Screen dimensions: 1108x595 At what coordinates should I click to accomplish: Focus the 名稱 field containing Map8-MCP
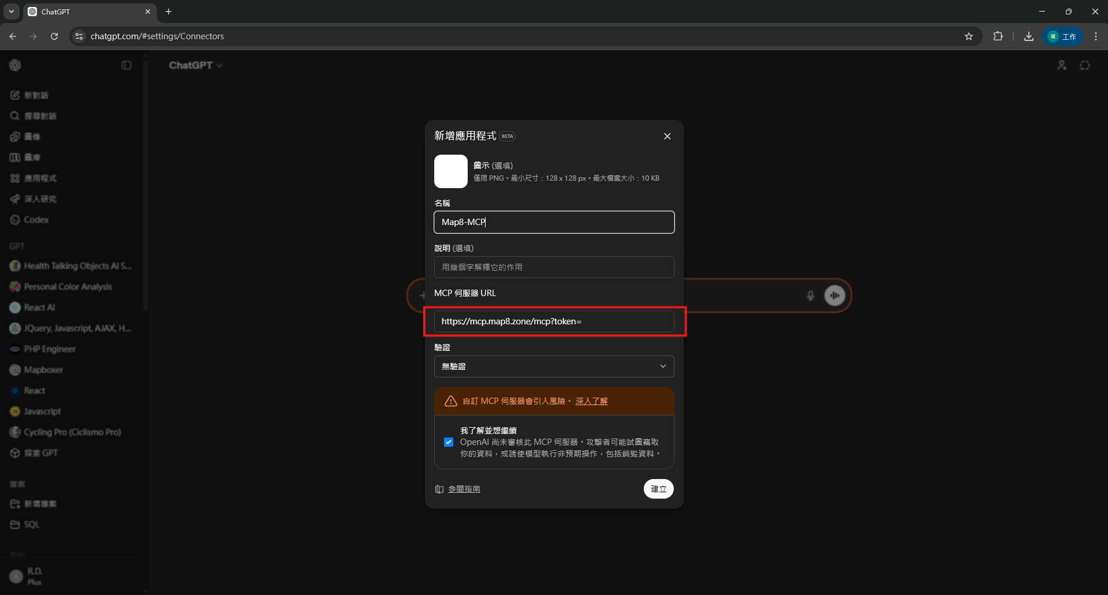(x=554, y=222)
